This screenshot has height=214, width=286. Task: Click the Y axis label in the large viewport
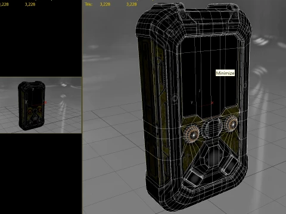click(x=191, y=102)
